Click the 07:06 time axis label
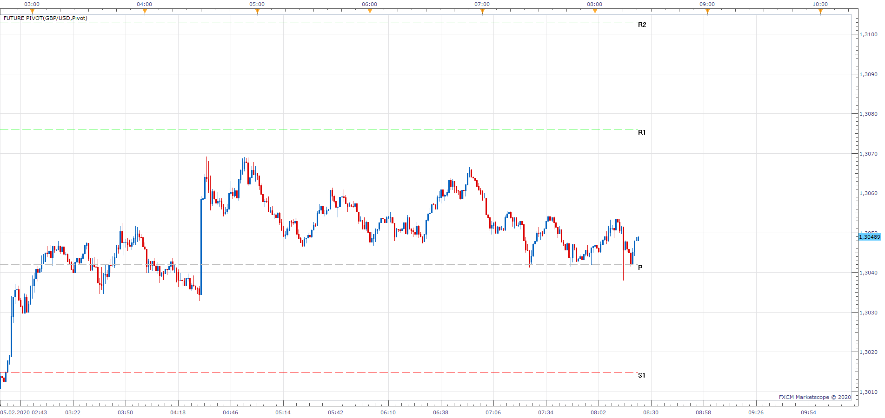Screen dimensions: 885x418 (493, 412)
